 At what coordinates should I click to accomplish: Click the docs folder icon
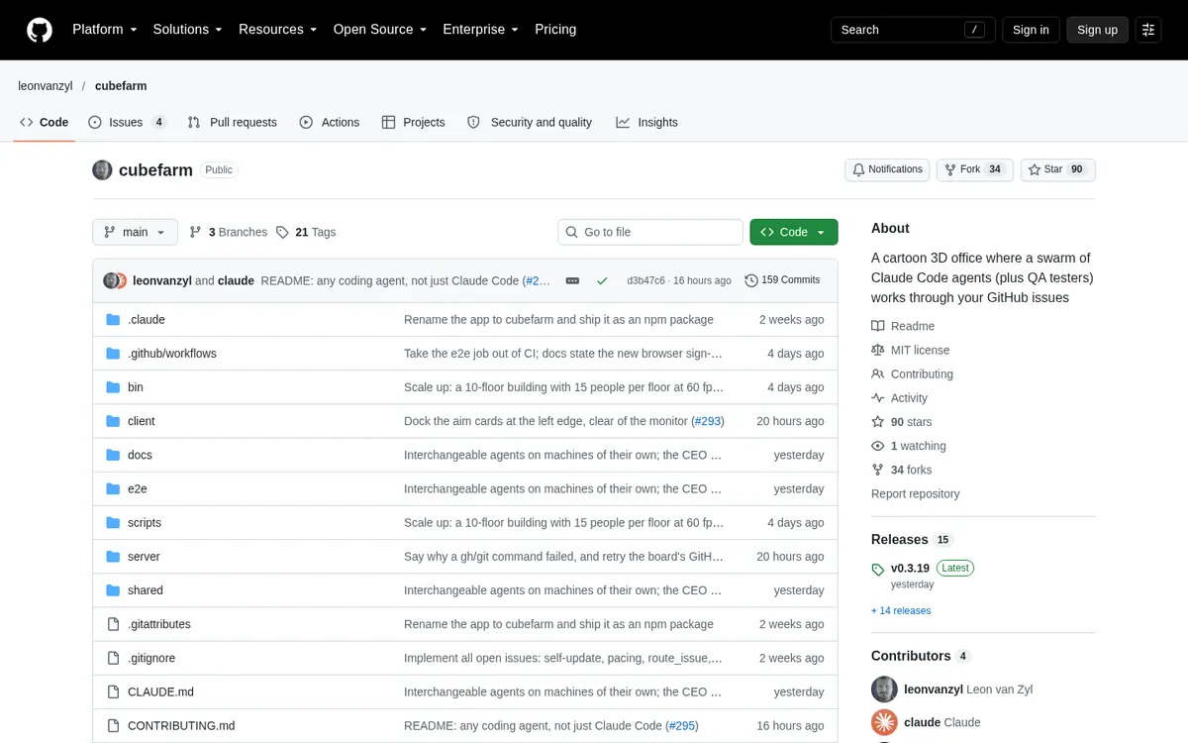pyautogui.click(x=113, y=455)
